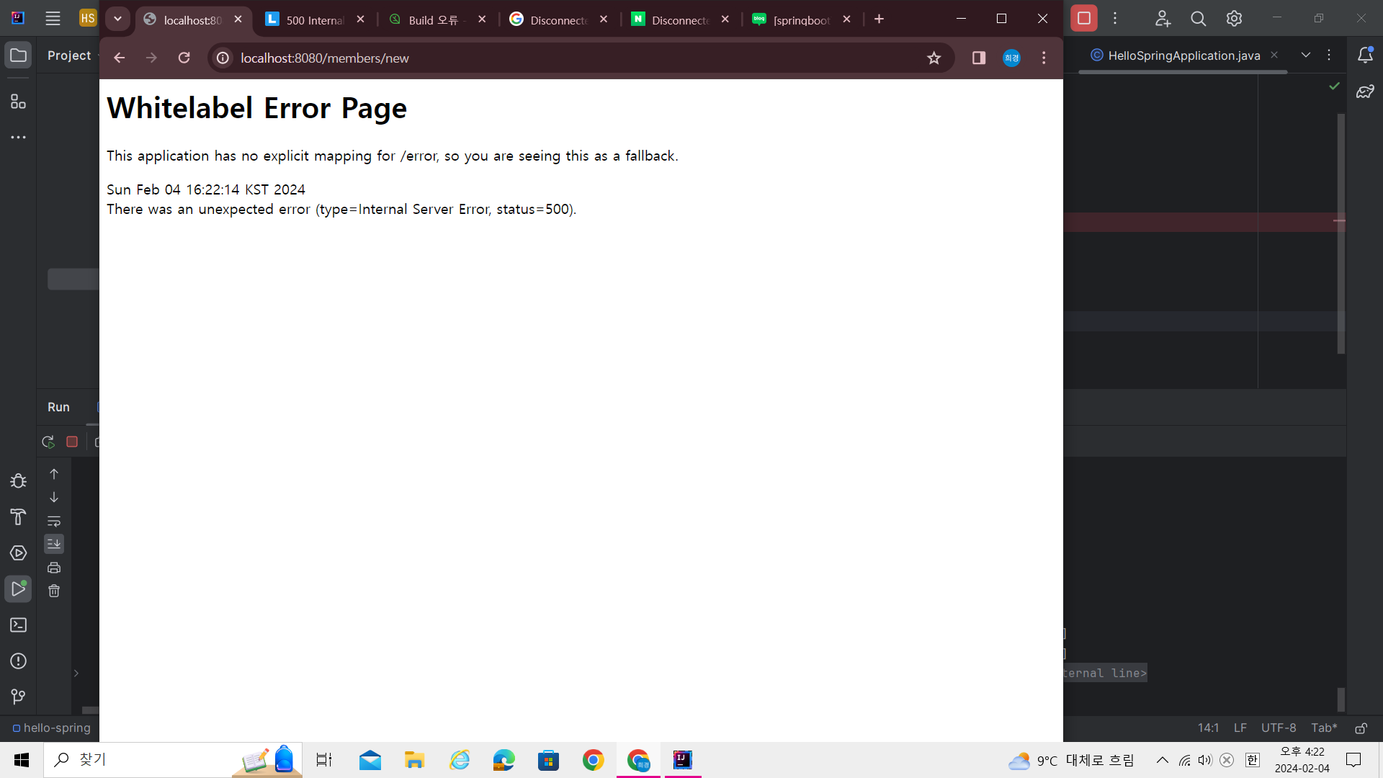Open the Debug tool window bug icon
Image resolution: width=1383 pixels, height=778 pixels.
19,480
